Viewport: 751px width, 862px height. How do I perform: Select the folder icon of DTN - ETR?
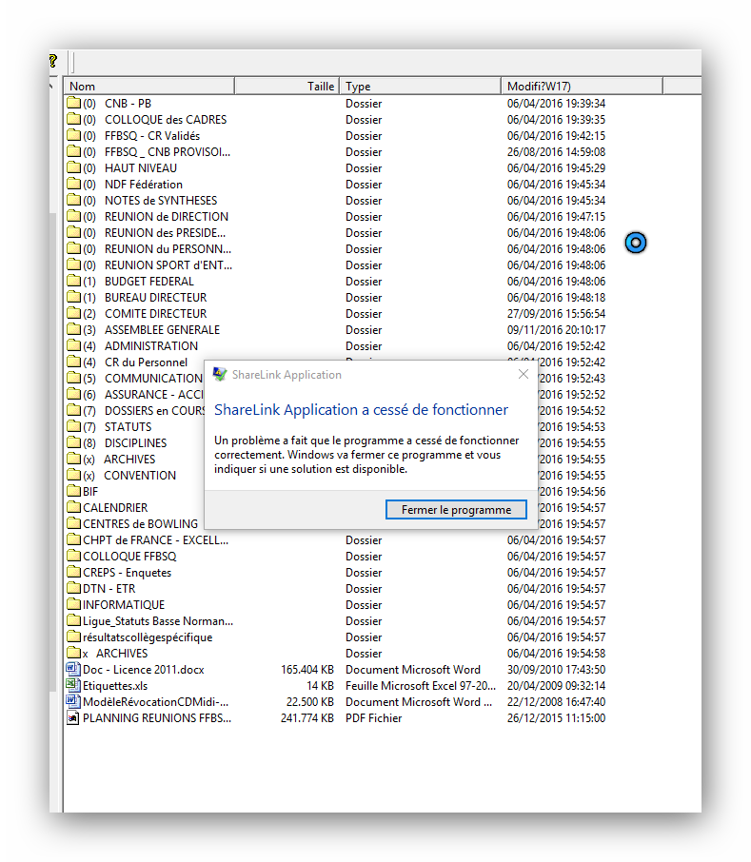pos(73,588)
